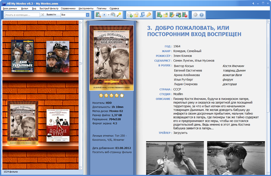Click the database password key icon
Viewport: 271px width, 176px height.
tap(149, 15)
